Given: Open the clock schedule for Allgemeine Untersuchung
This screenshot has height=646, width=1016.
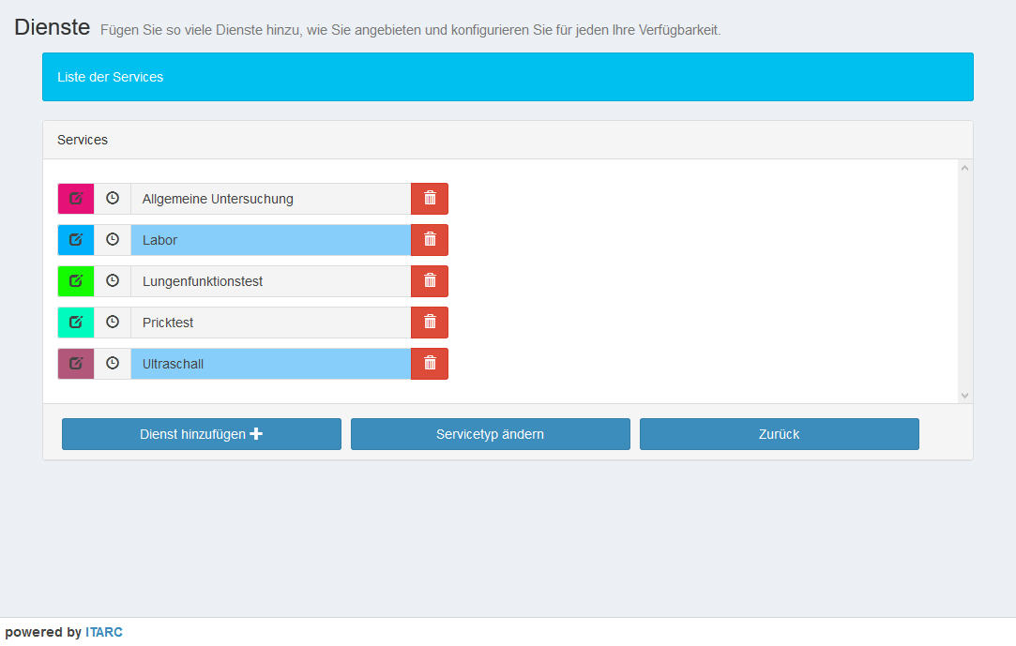Looking at the screenshot, I should [113, 199].
